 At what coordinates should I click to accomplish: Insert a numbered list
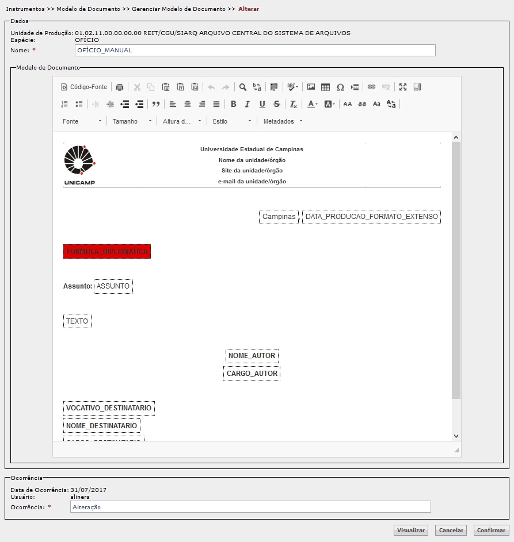click(x=64, y=104)
